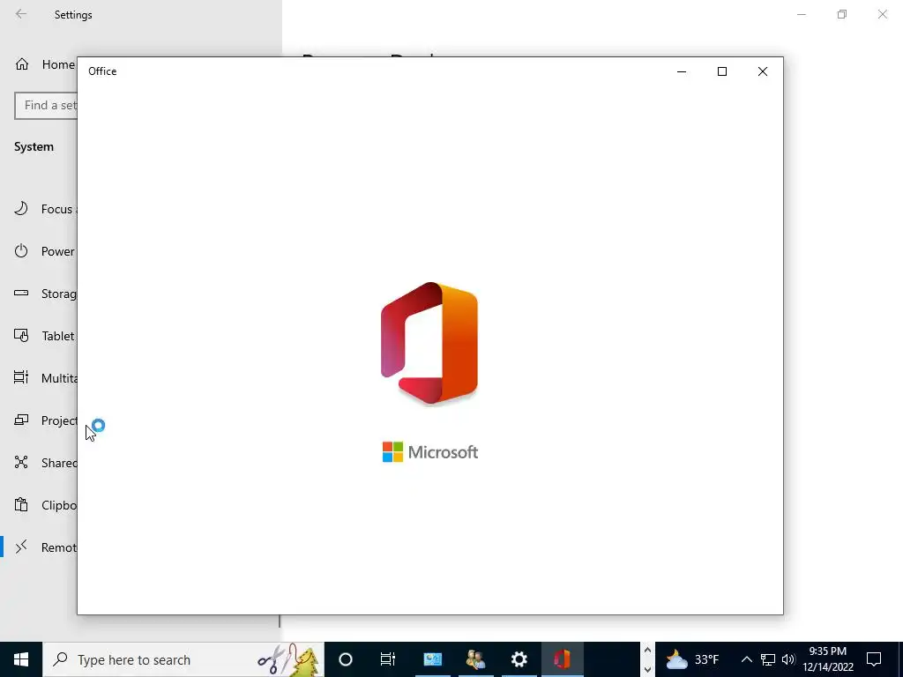This screenshot has width=903, height=677.
Task: Select the Office app taskbar icon
Action: click(562, 659)
